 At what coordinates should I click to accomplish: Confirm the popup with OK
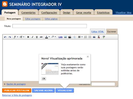[44, 79]
